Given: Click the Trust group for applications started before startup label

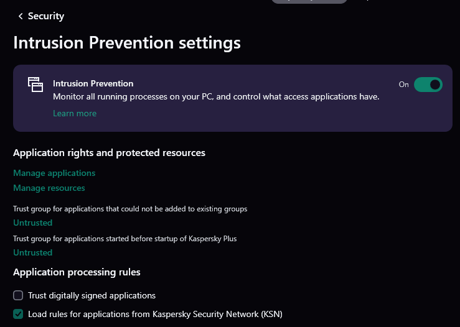Looking at the screenshot, I should [125, 239].
